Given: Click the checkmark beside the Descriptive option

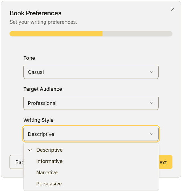Looking at the screenshot, I should (30, 150).
